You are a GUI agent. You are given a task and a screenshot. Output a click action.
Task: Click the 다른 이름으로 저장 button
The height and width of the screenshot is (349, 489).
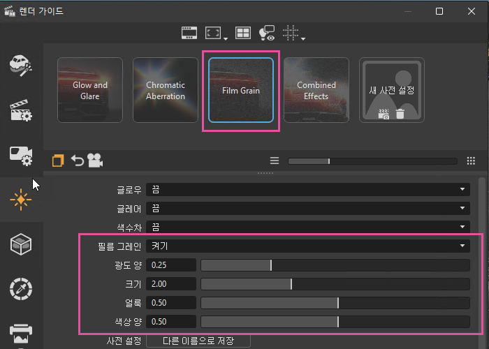click(x=198, y=341)
